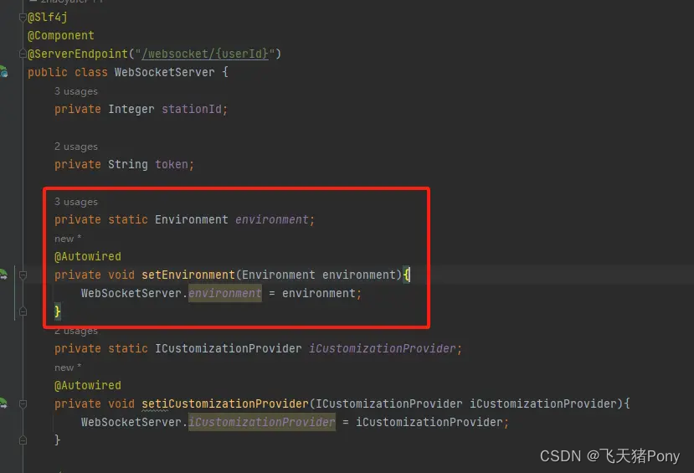Click the autowired gutter icon beside setiCustomizationProvider

[3, 404]
